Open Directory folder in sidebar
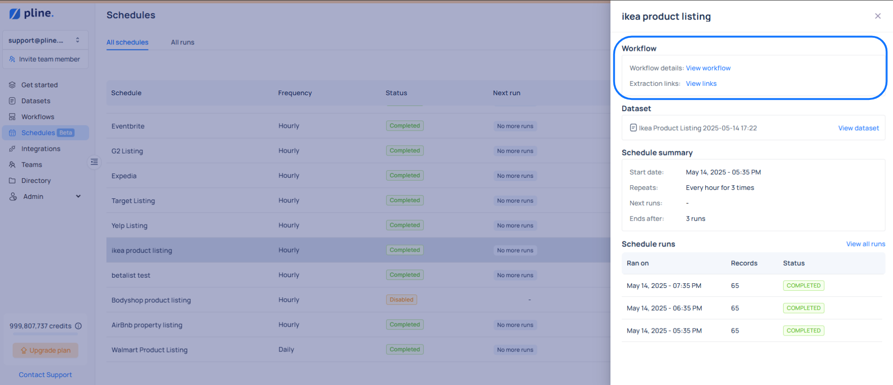This screenshot has height=385, width=893. (x=35, y=181)
